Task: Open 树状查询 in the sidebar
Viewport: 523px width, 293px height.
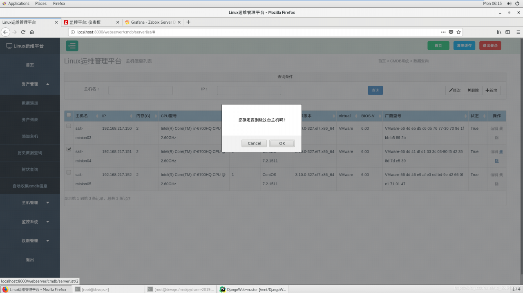Action: pyautogui.click(x=30, y=169)
